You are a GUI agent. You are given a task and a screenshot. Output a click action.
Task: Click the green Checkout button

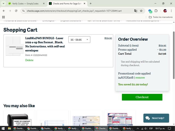pos(142,97)
